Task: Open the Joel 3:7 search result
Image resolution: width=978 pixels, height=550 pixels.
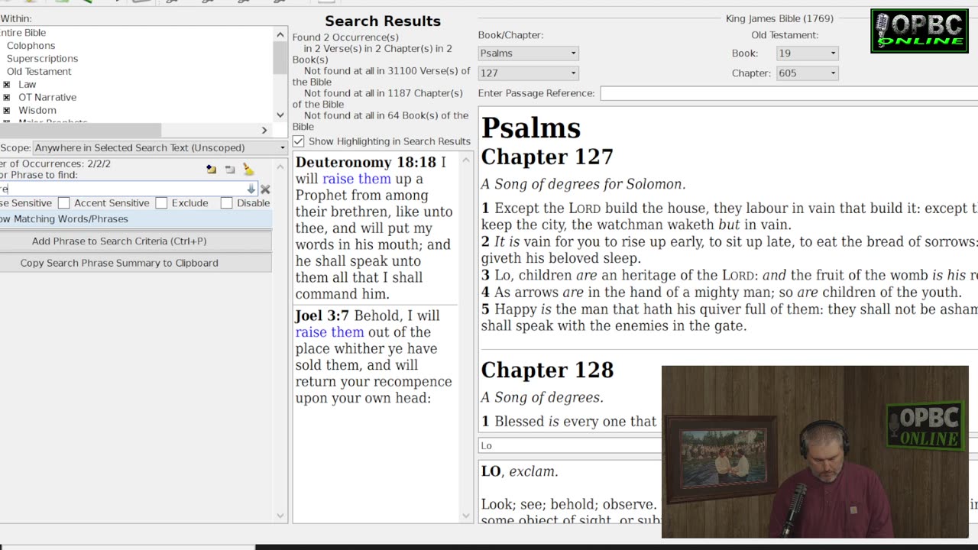Action: pyautogui.click(x=374, y=357)
